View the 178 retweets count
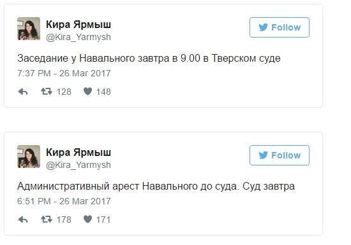 click(64, 220)
